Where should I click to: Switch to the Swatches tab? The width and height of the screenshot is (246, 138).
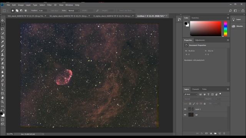tap(195, 18)
